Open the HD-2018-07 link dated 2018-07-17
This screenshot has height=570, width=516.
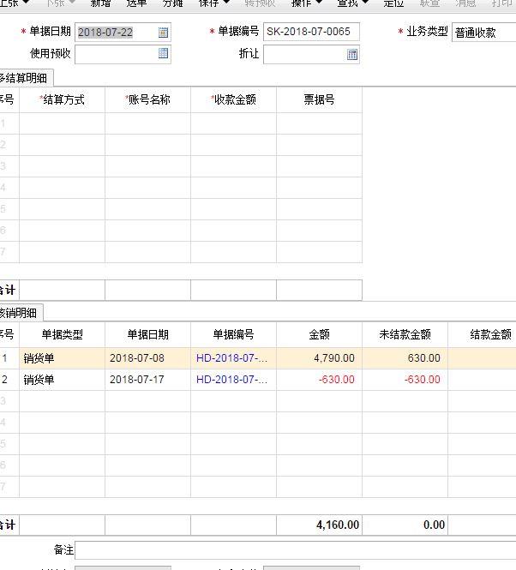231,380
